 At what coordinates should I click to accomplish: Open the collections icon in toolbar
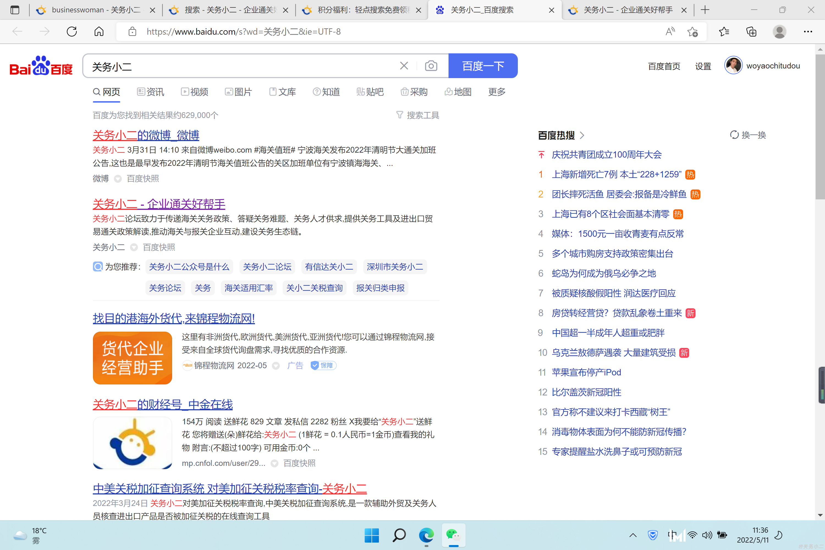coord(751,32)
